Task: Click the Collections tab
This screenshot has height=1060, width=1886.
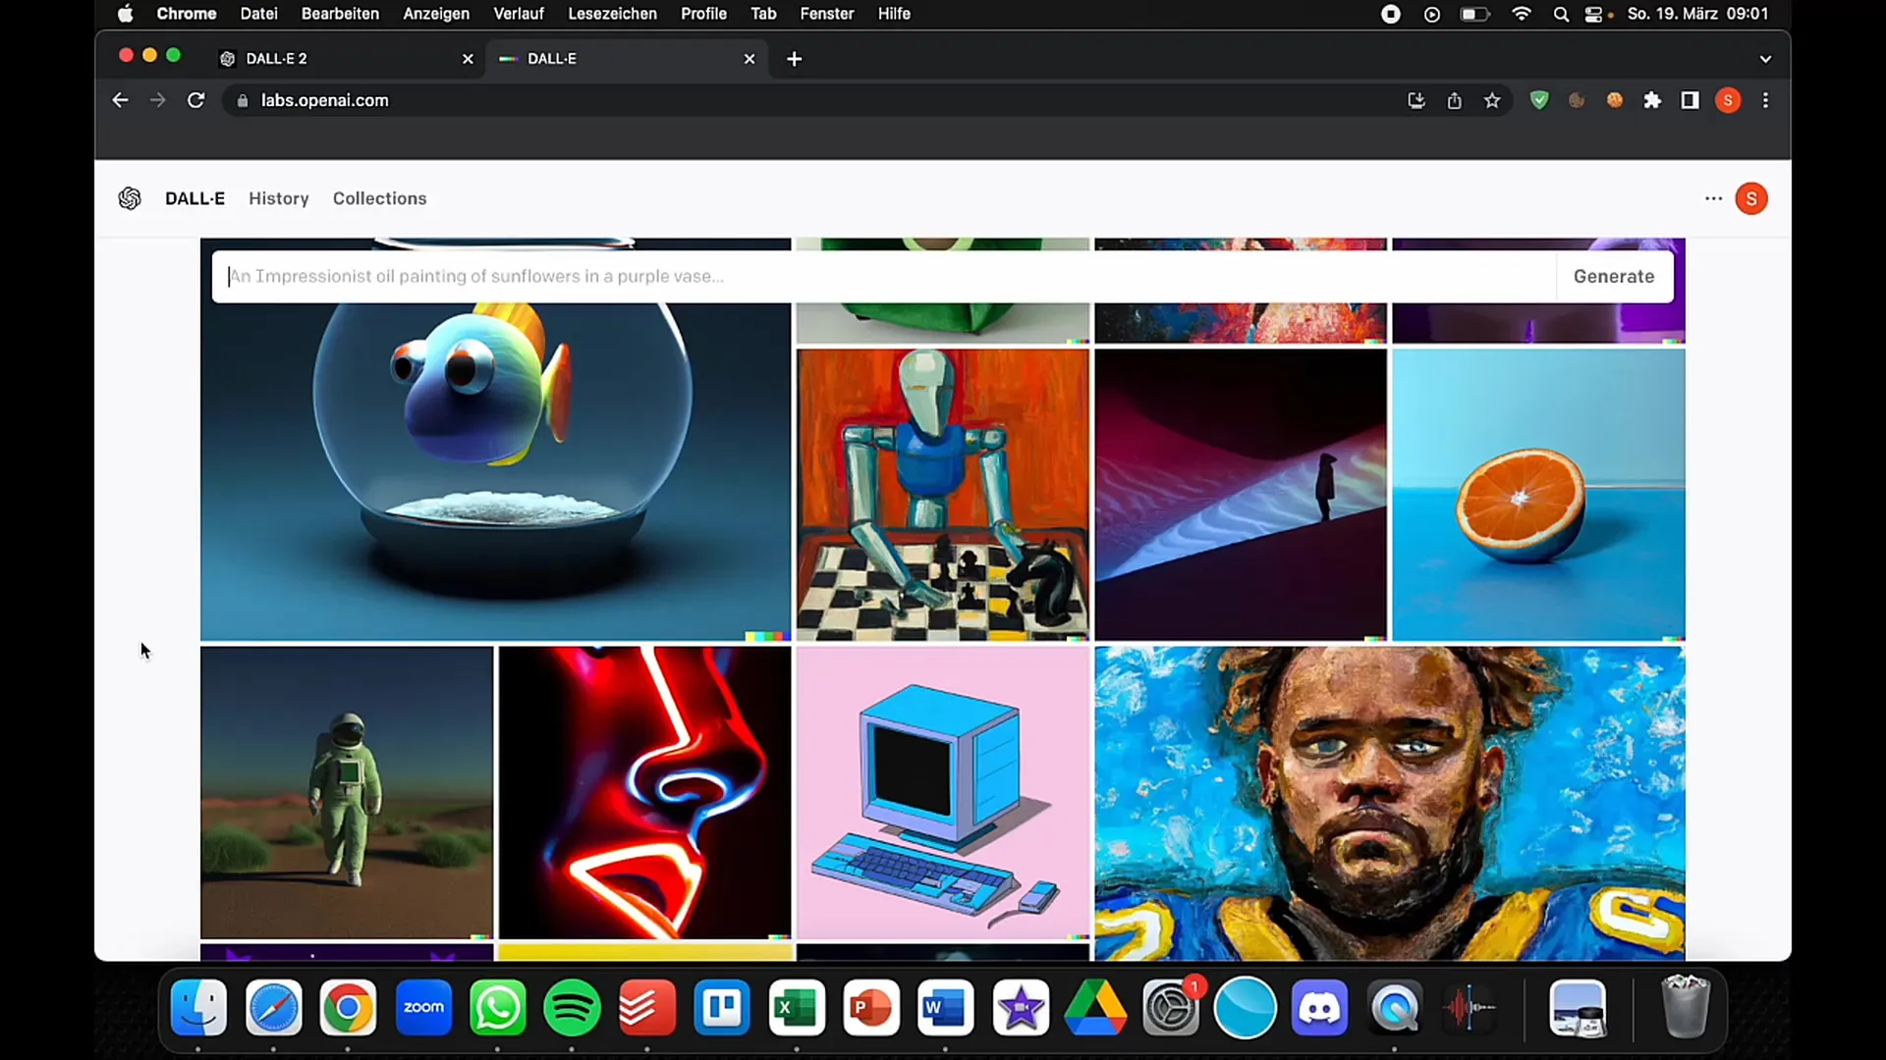Action: pos(379,198)
